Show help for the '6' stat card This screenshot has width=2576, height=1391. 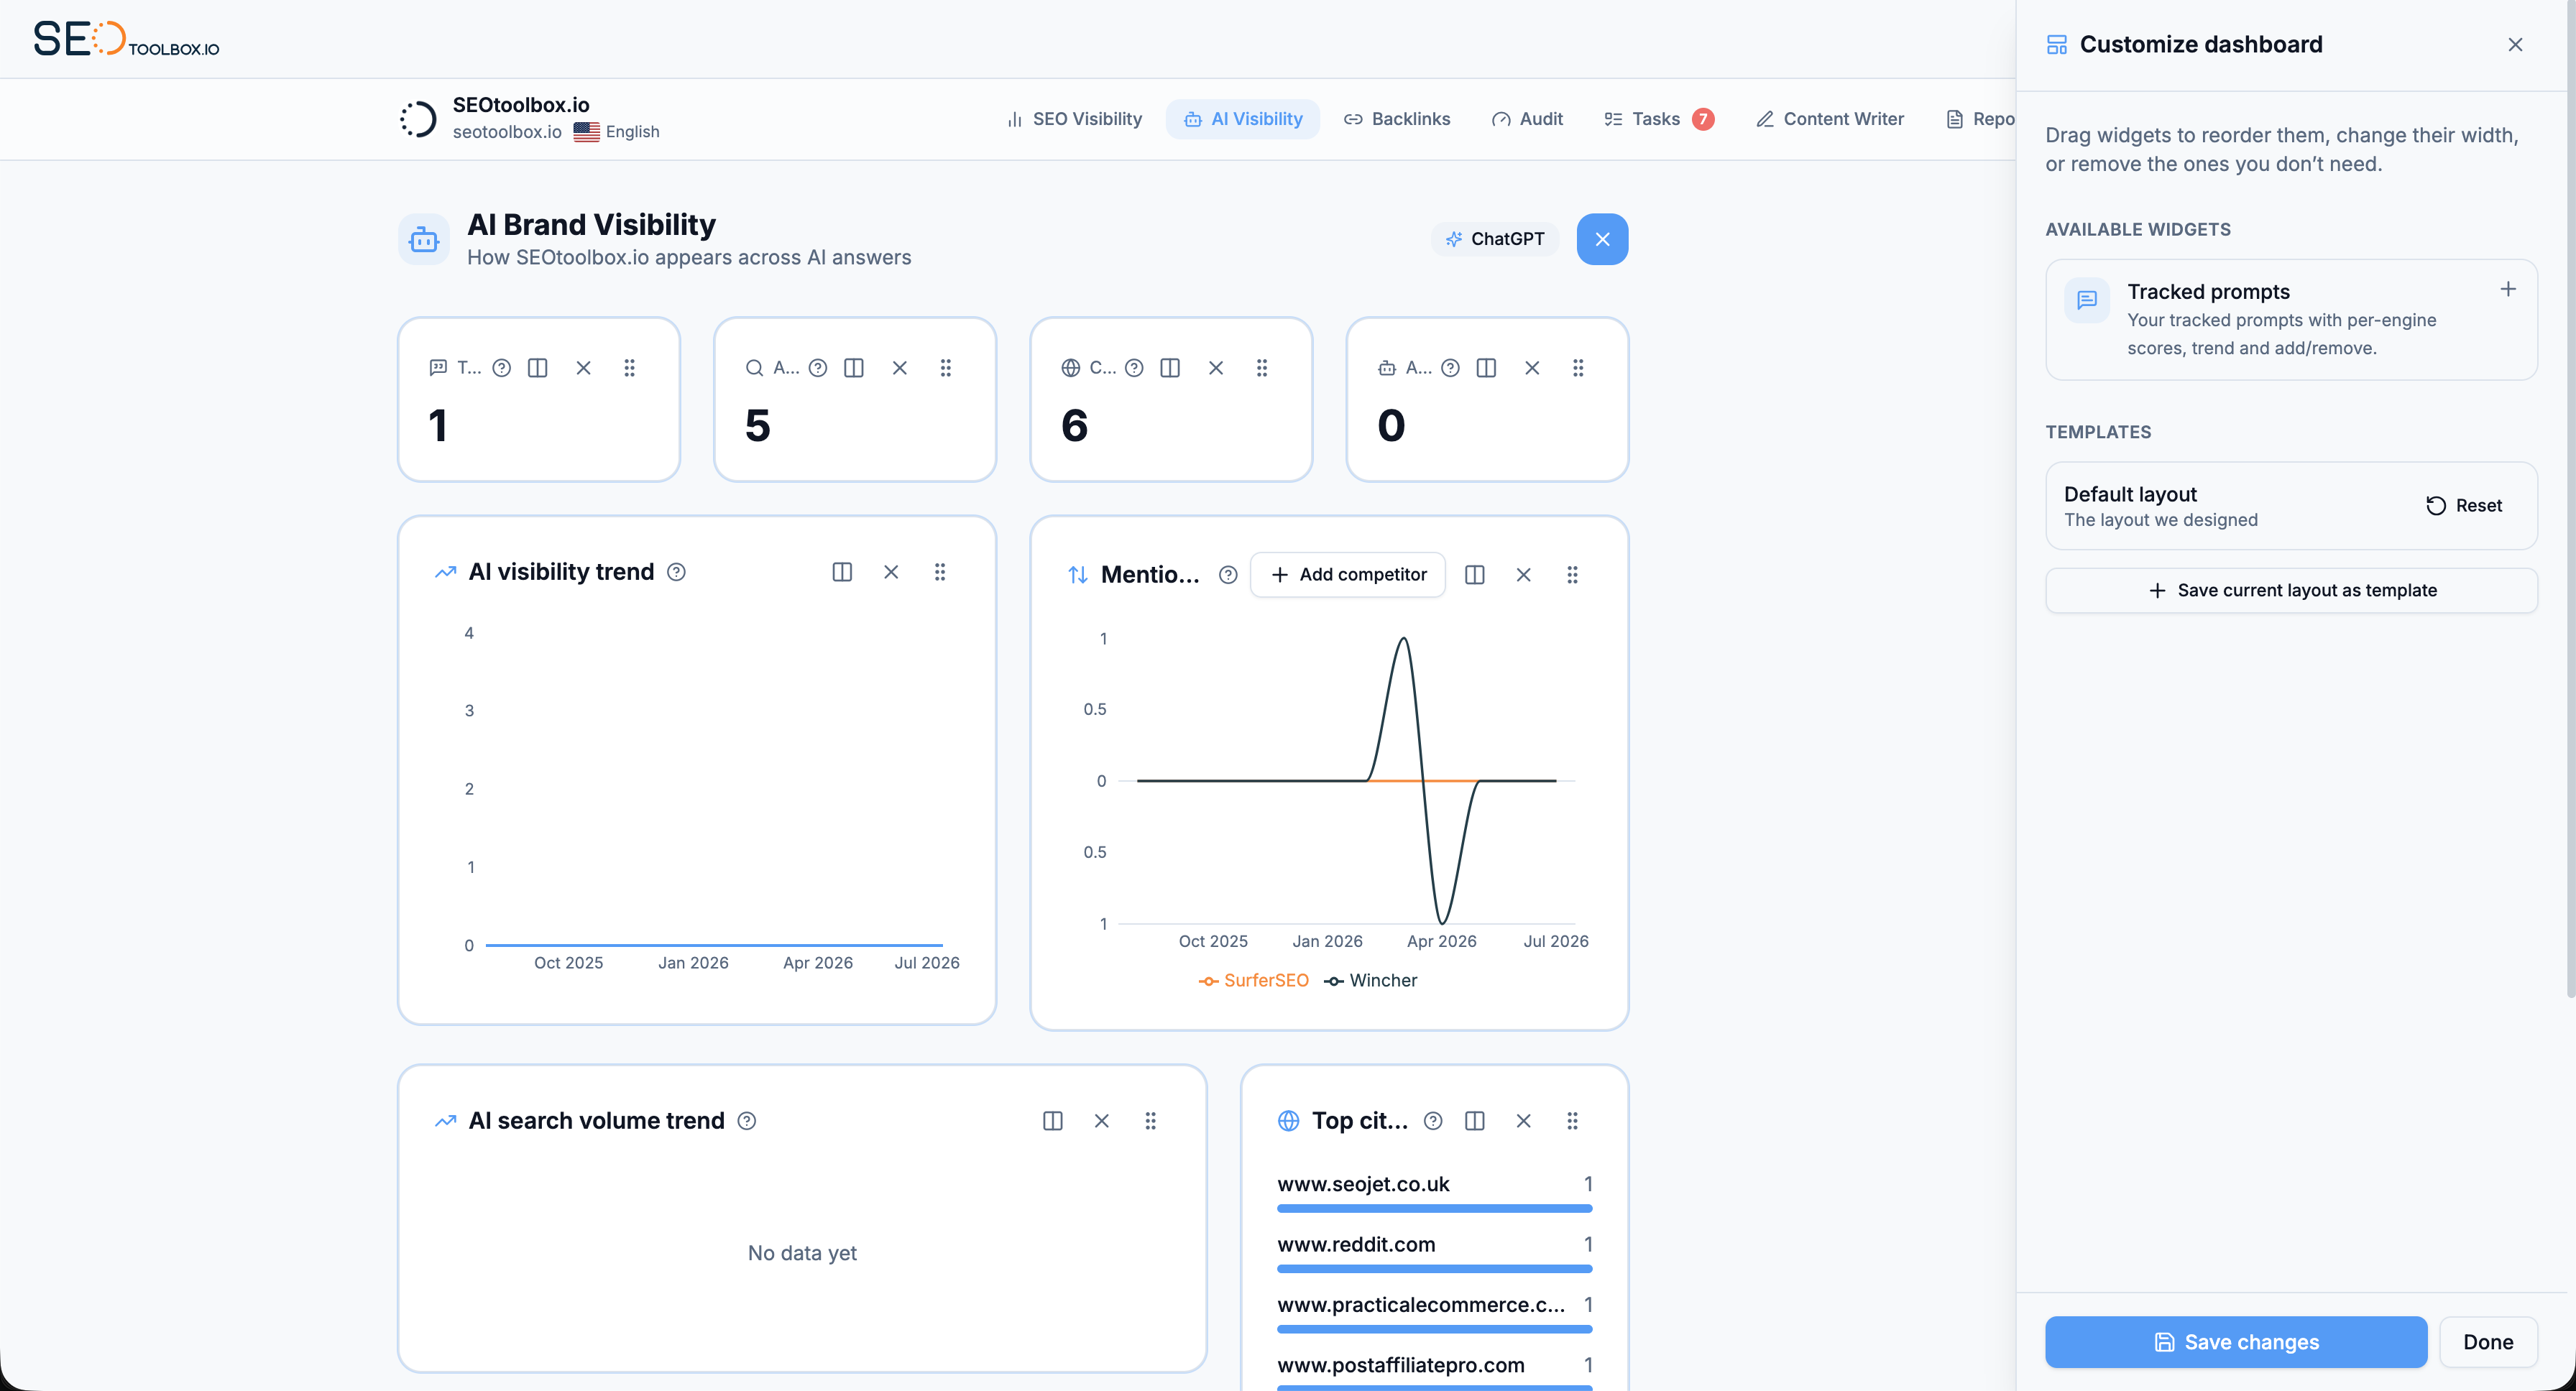[1134, 368]
